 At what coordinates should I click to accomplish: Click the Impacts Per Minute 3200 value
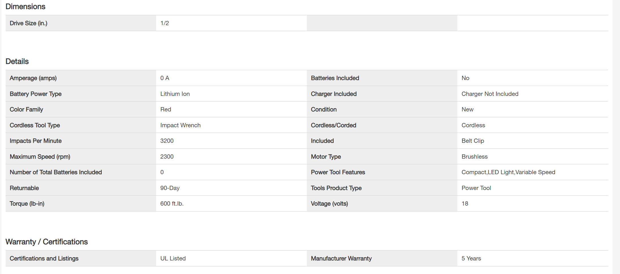[167, 141]
